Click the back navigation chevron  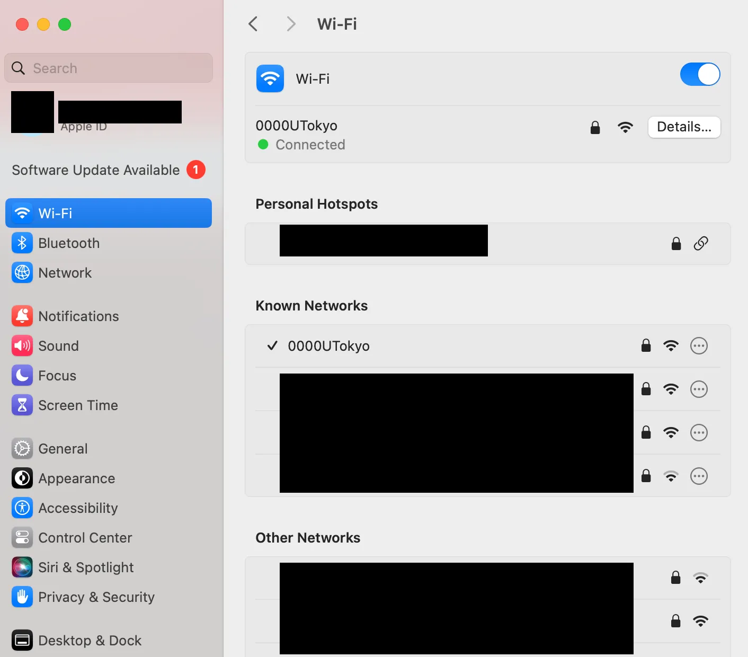point(253,24)
